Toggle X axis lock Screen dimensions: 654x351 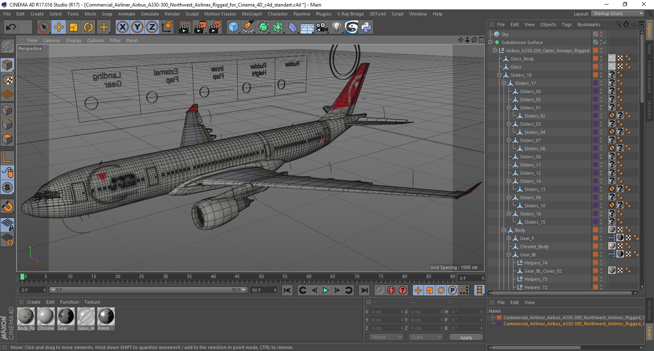coord(122,27)
